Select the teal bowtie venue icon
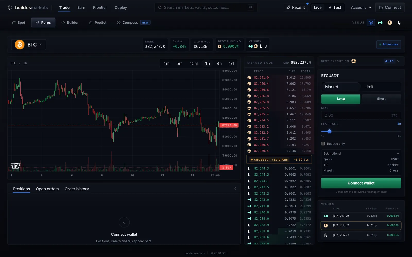 (380, 23)
